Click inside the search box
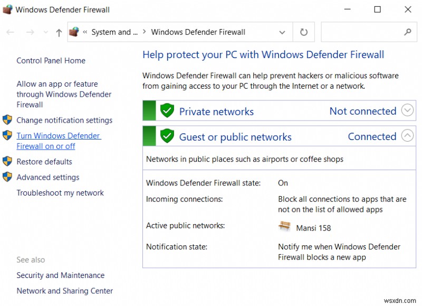This screenshot has width=422, height=306. [x=369, y=32]
